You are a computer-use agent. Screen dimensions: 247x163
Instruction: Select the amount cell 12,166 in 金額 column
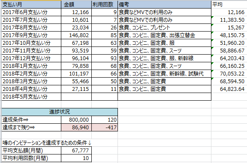76,12
